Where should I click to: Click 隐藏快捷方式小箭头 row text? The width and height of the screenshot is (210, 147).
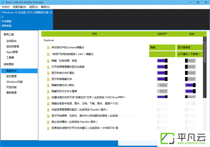click(x=63, y=85)
